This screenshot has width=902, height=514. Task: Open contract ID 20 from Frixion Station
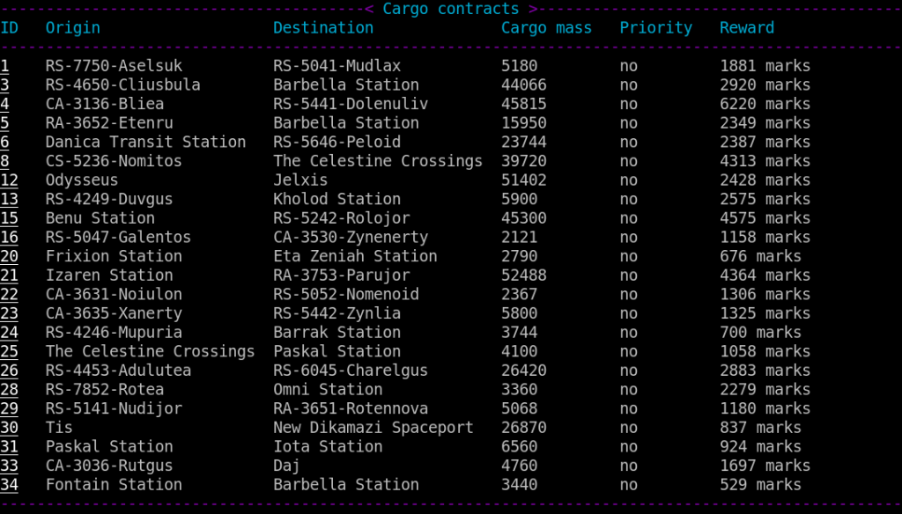point(9,256)
